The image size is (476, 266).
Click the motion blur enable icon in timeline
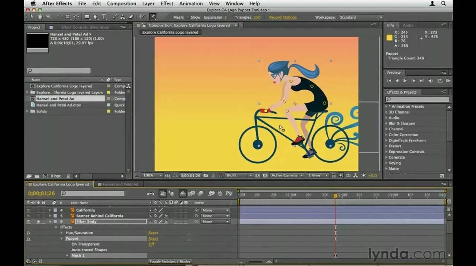click(x=200, y=193)
